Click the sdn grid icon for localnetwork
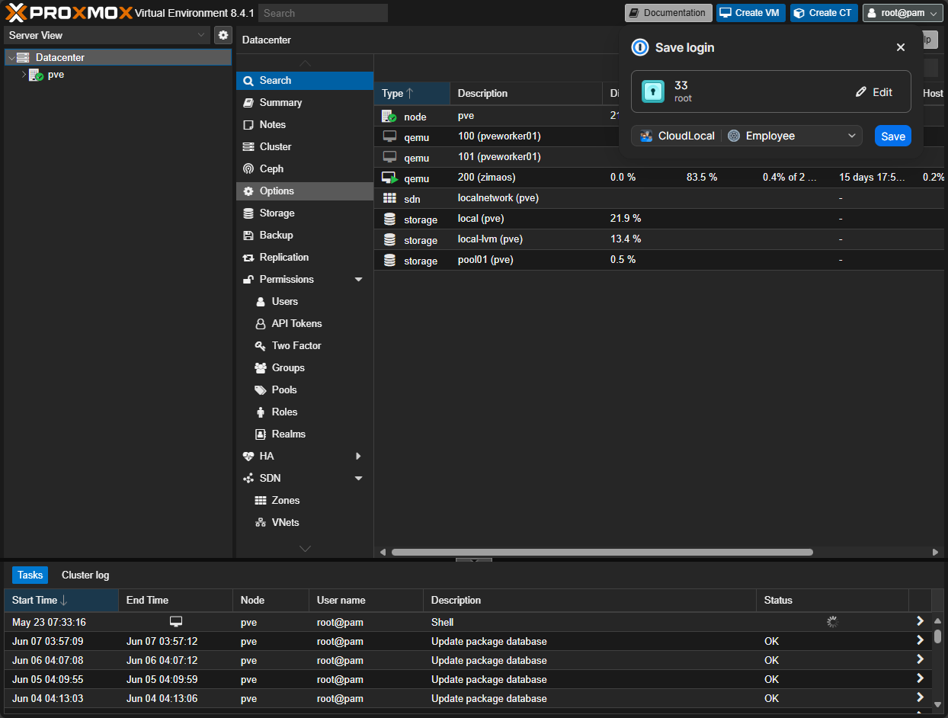The height and width of the screenshot is (718, 948). coord(389,198)
